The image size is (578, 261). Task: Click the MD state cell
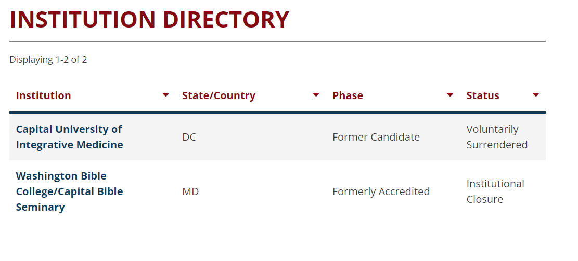(x=190, y=191)
